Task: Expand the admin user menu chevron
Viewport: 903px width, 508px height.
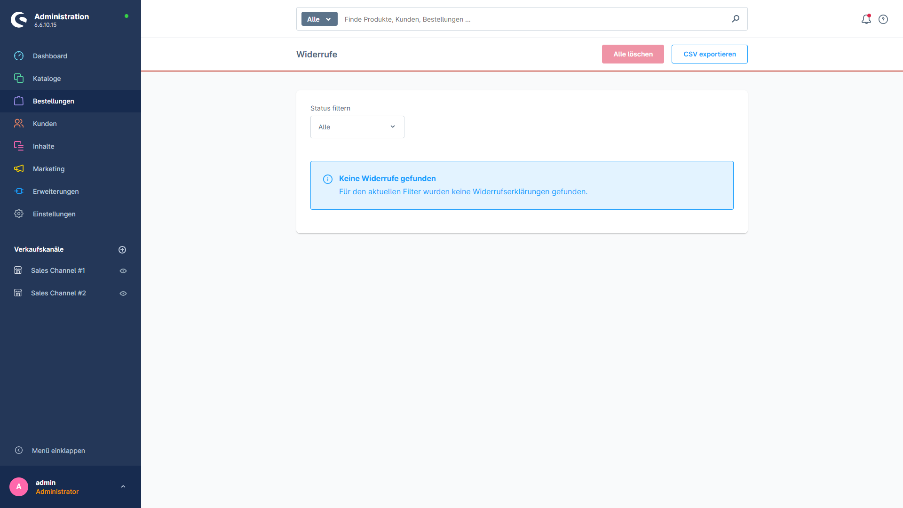Action: pos(123,487)
